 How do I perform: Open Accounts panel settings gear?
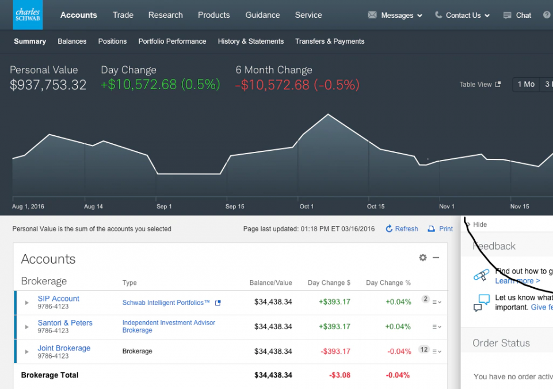pos(423,258)
